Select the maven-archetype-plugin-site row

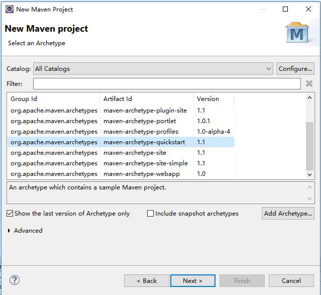click(121, 111)
